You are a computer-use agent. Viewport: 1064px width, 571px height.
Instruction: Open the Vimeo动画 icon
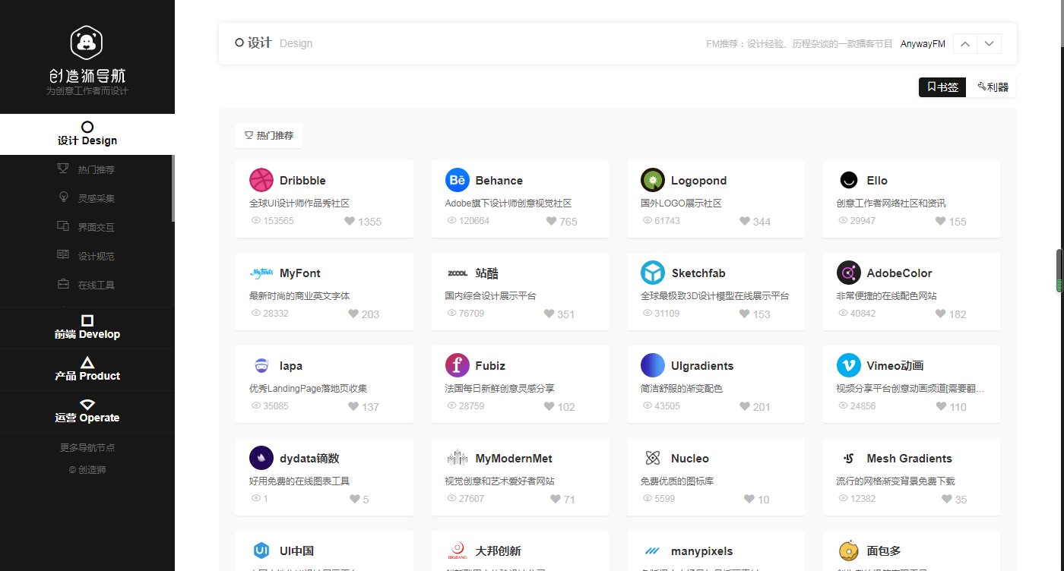click(x=848, y=365)
